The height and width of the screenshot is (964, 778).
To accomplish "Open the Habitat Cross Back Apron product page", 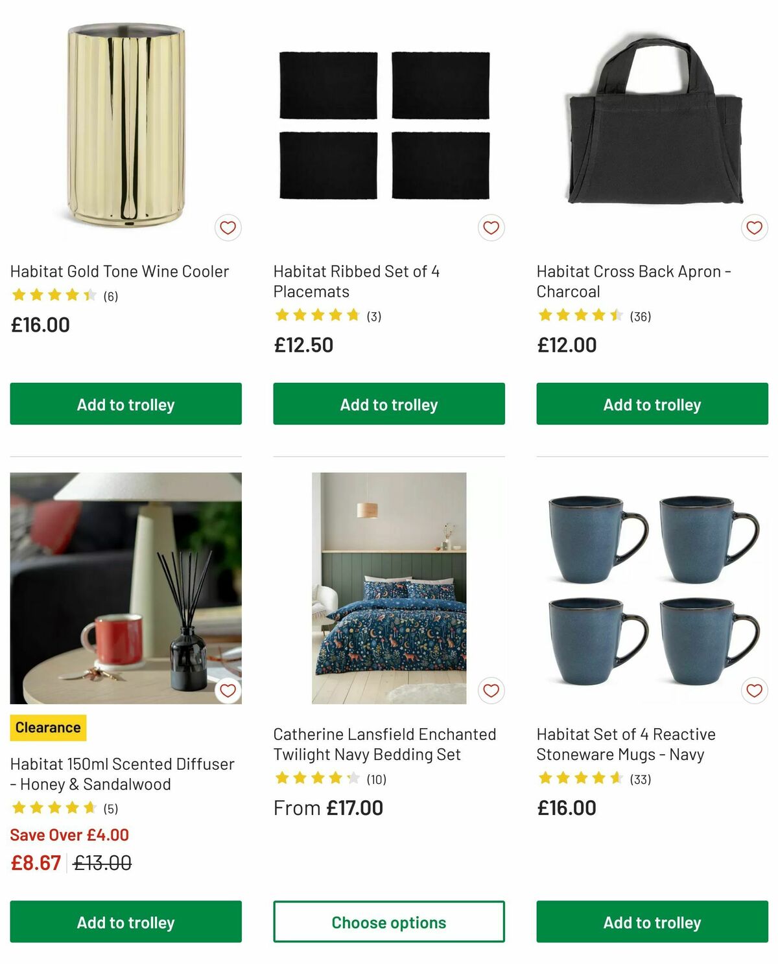I will [634, 281].
